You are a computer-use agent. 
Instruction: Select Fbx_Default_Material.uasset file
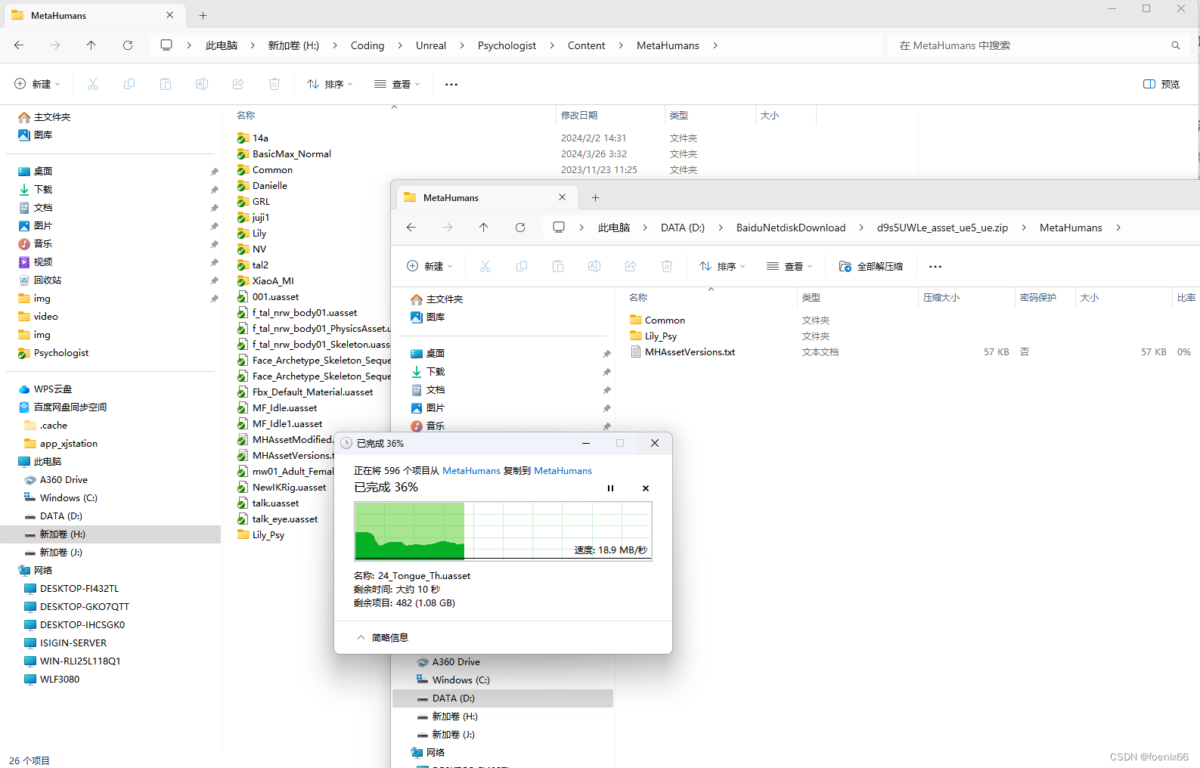[312, 392]
